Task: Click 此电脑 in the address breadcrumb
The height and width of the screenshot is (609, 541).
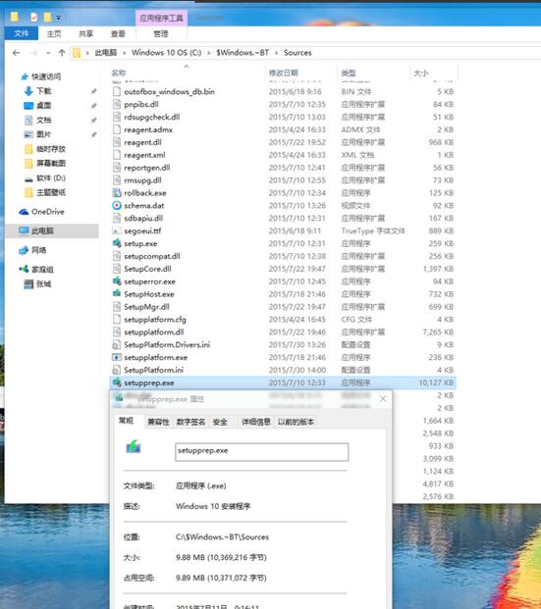Action: pyautogui.click(x=106, y=53)
